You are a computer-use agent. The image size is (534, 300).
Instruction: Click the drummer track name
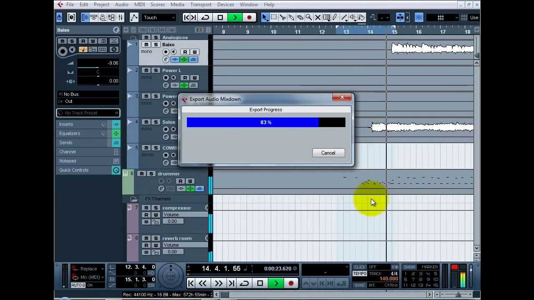(169, 174)
